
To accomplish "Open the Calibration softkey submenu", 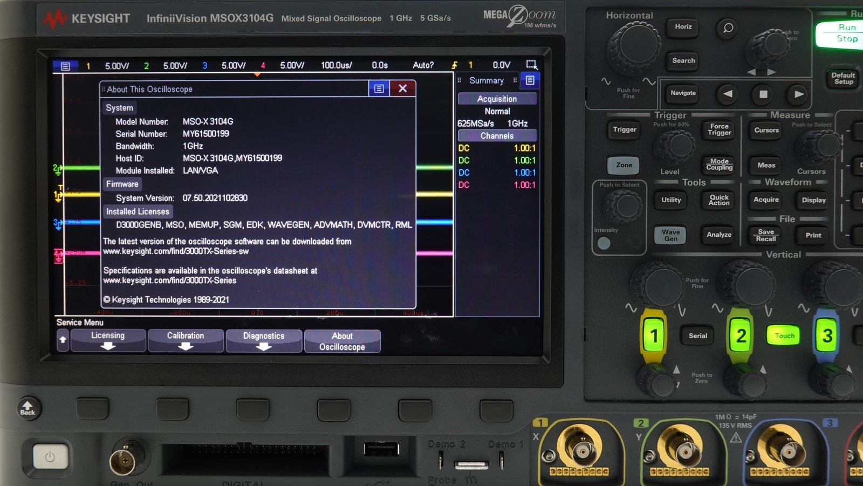I will pyautogui.click(x=186, y=341).
